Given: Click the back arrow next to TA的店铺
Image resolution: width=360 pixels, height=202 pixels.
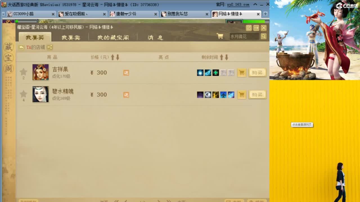Looking at the screenshot, I should pos(21,47).
